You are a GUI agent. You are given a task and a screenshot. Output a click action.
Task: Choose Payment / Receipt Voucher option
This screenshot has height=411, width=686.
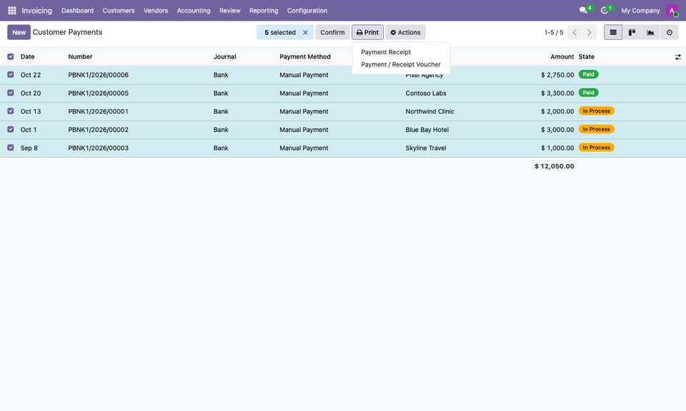(x=401, y=64)
